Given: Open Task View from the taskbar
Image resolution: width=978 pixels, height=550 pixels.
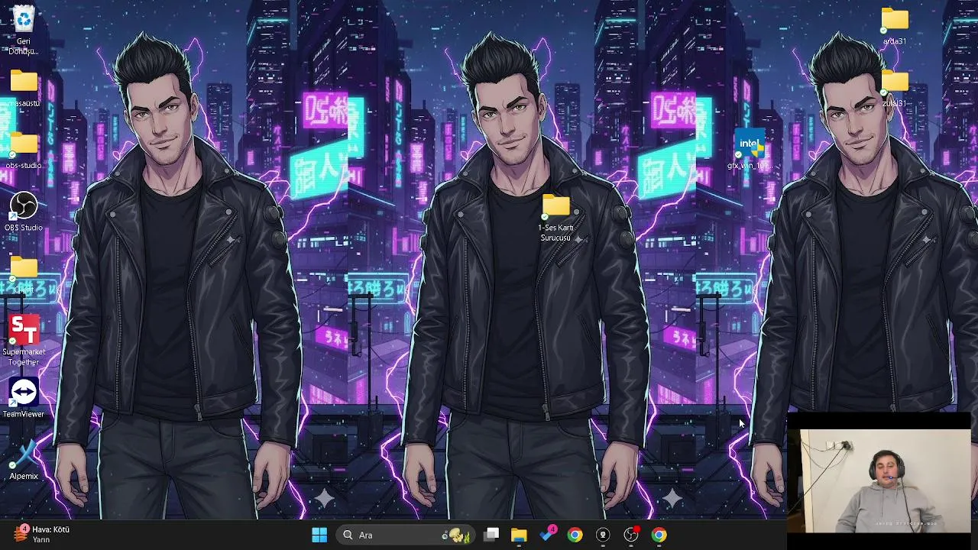Looking at the screenshot, I should tap(491, 535).
